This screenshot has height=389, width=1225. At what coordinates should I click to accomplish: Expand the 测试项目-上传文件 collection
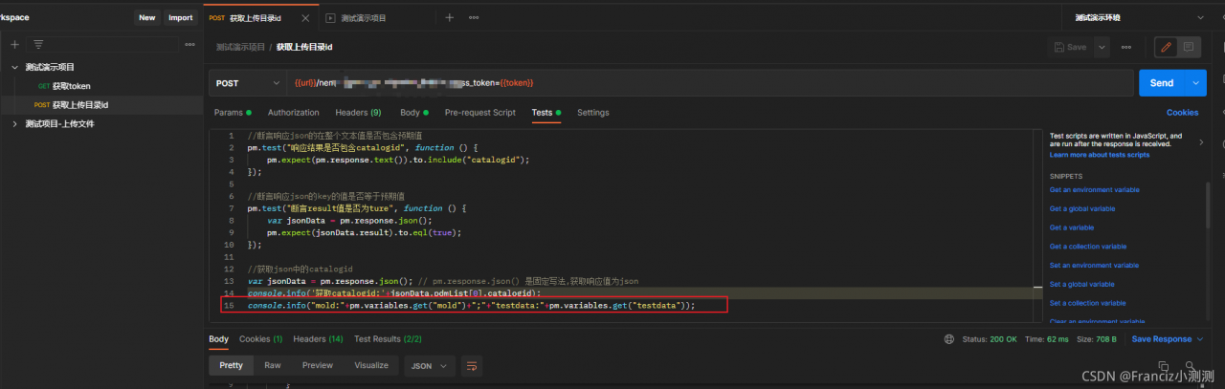coord(14,123)
